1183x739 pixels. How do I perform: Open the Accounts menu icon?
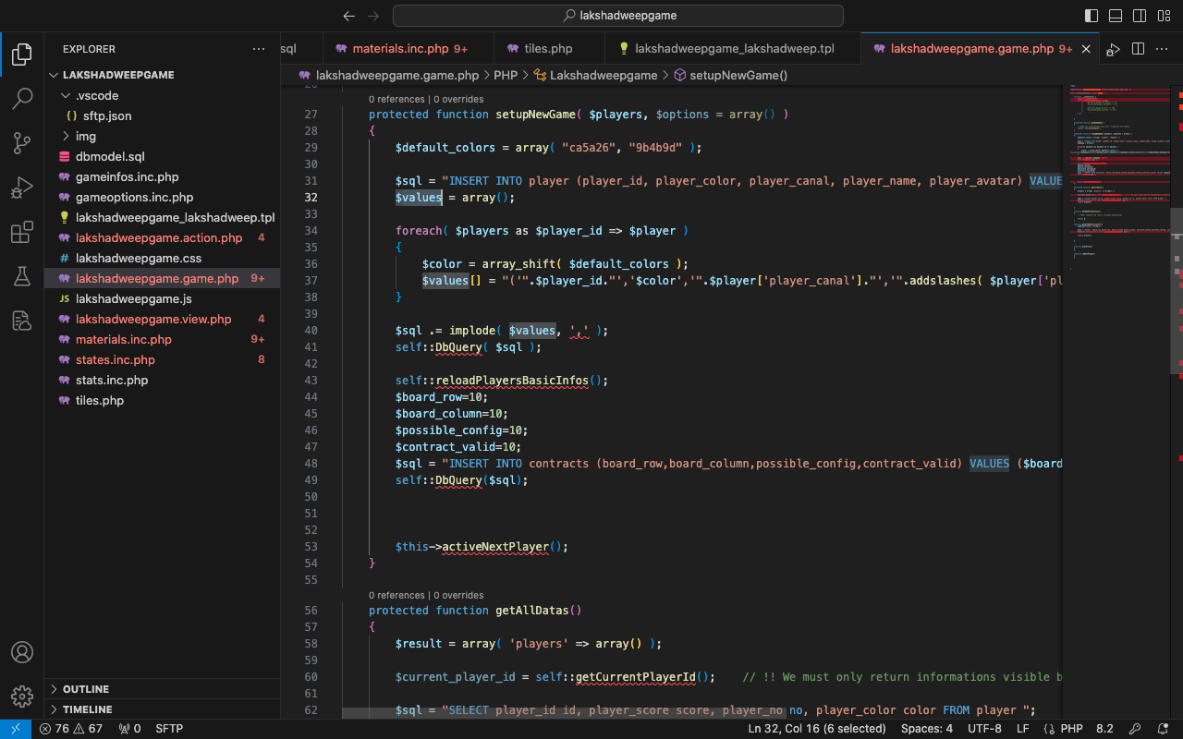(x=22, y=652)
